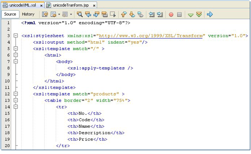
Task: Click the "products" attribute value
Action: (x=105, y=94)
